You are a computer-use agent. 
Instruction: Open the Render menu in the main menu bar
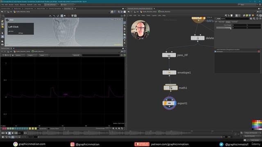11,4
